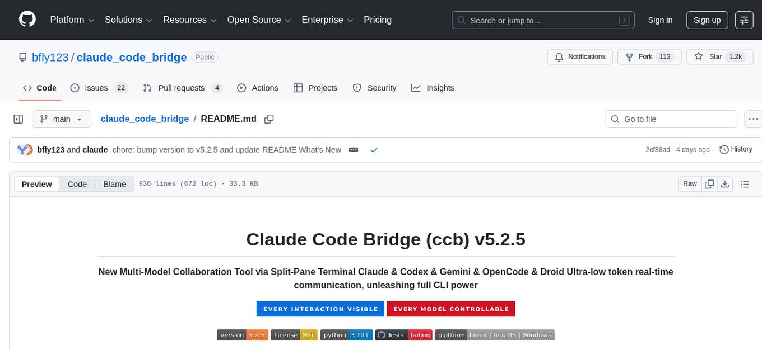Download the raw README file
This screenshot has height=350, width=762.
tap(724, 183)
